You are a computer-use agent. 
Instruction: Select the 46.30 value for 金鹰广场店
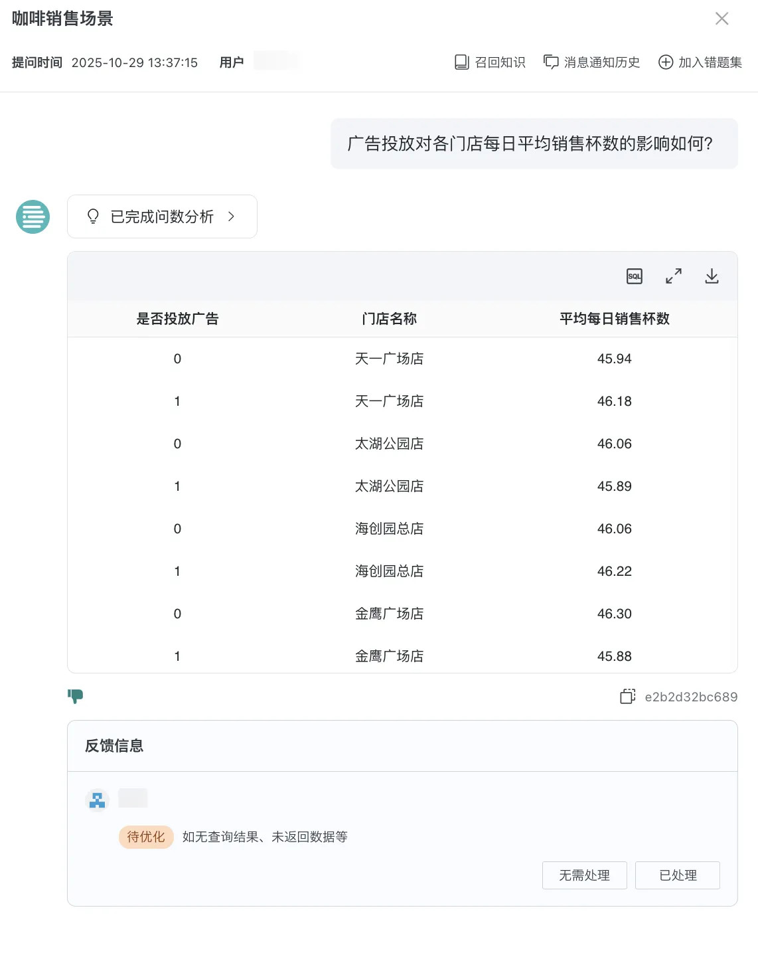coord(614,614)
